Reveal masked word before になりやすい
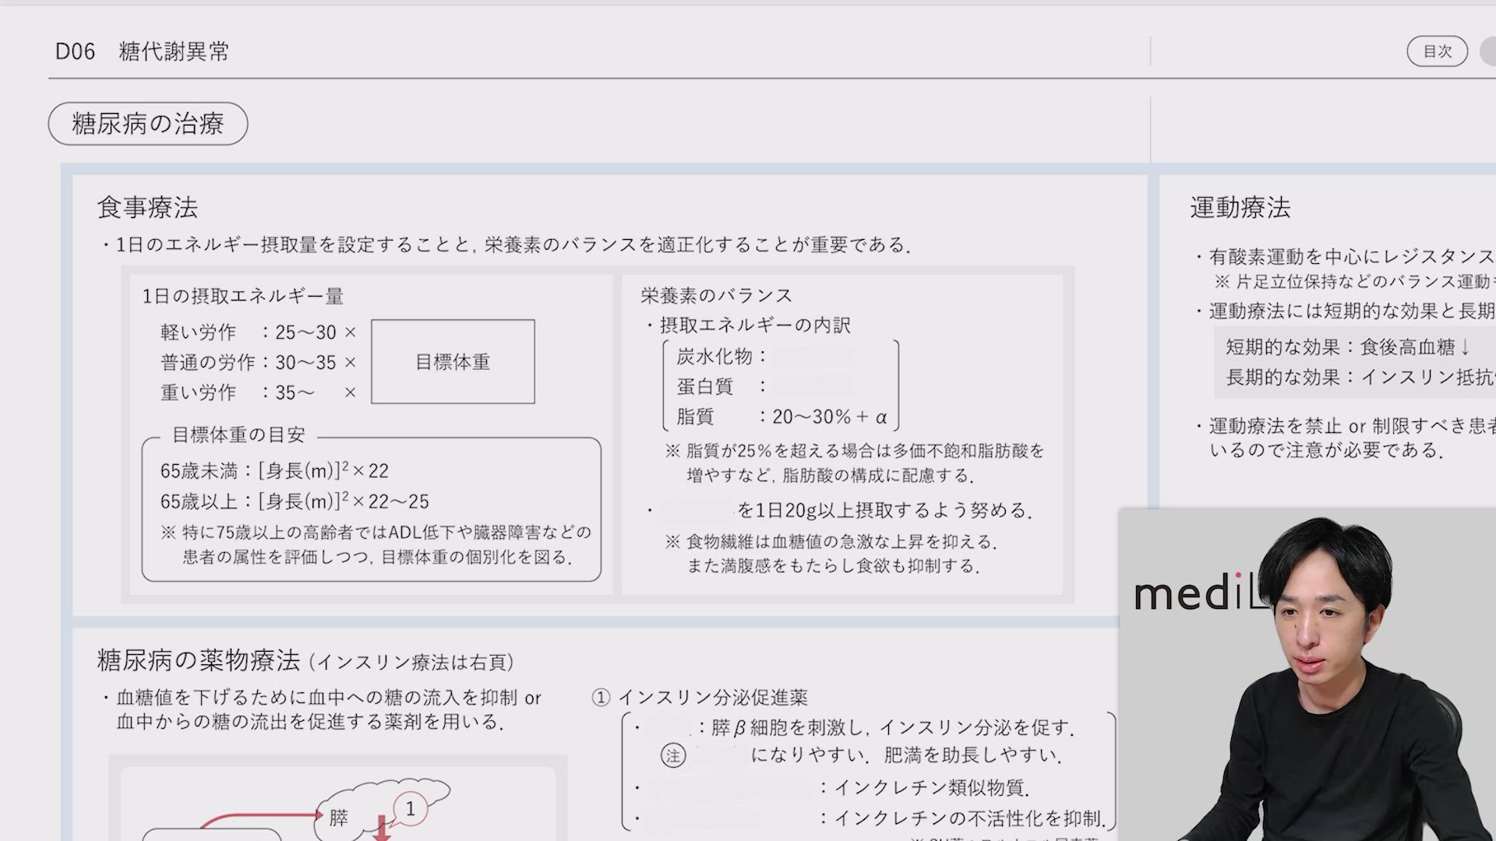 [x=719, y=755]
